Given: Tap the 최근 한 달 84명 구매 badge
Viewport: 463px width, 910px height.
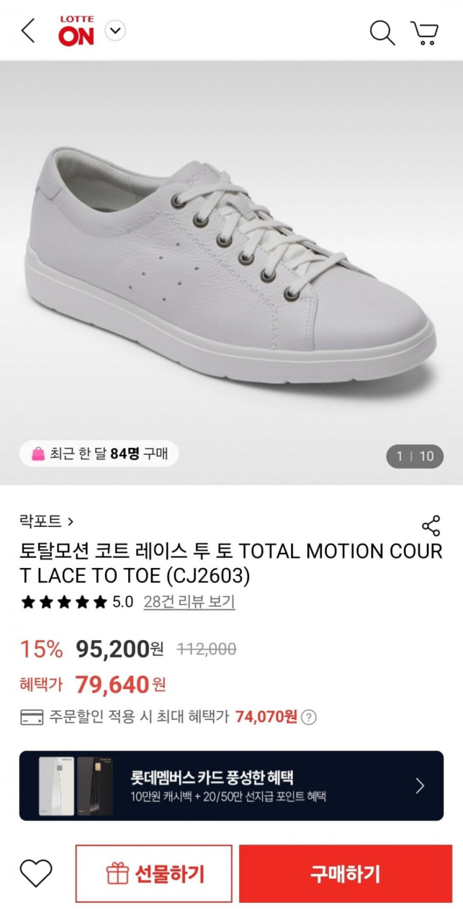Looking at the screenshot, I should (99, 454).
